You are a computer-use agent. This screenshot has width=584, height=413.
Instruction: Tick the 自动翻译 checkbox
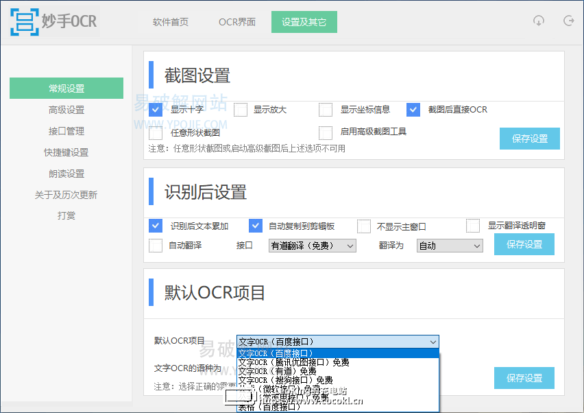[156, 246]
